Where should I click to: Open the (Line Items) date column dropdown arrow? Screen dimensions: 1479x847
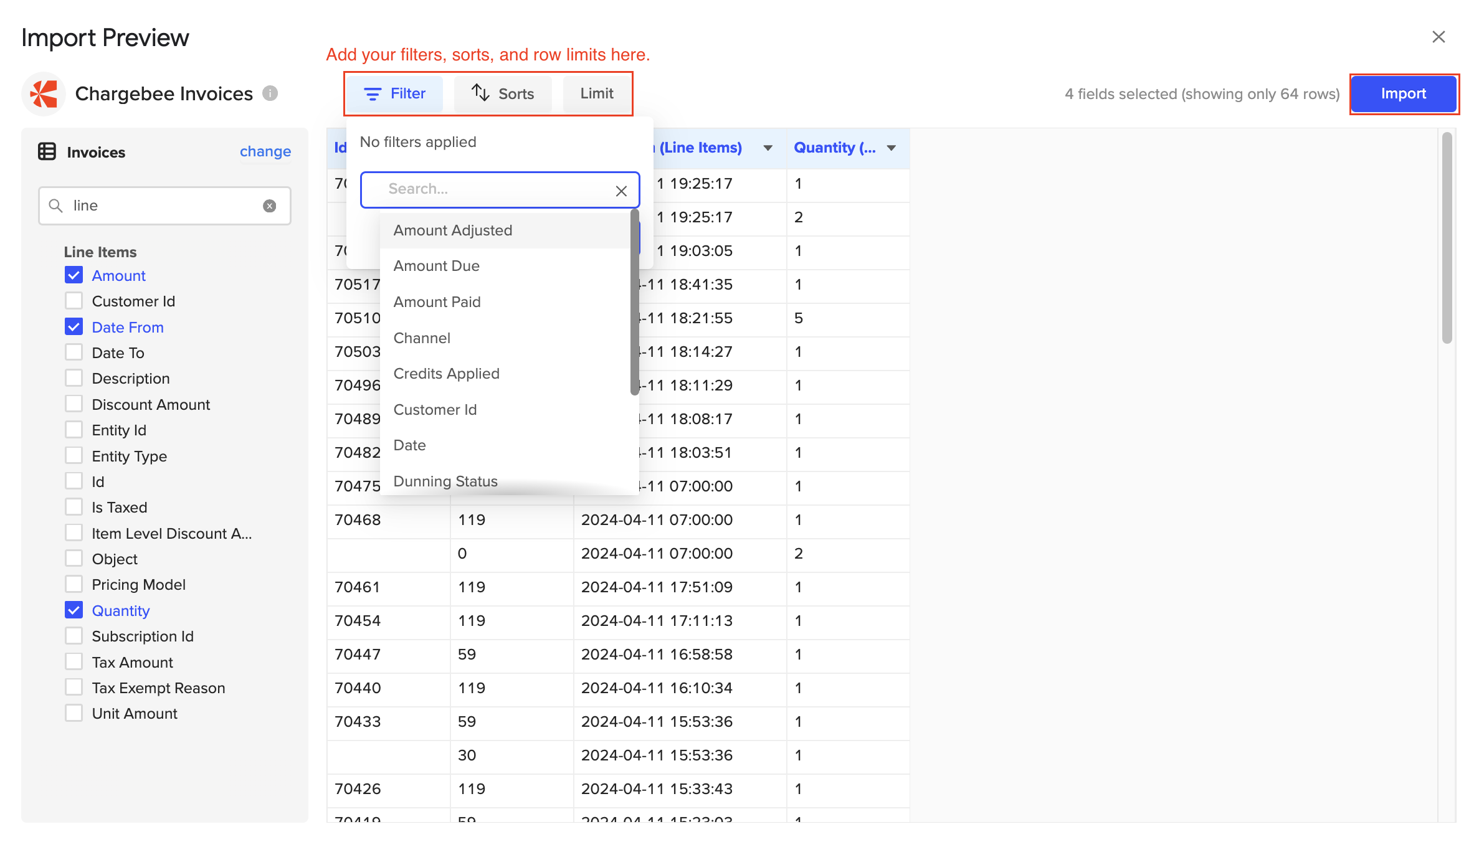pos(768,148)
